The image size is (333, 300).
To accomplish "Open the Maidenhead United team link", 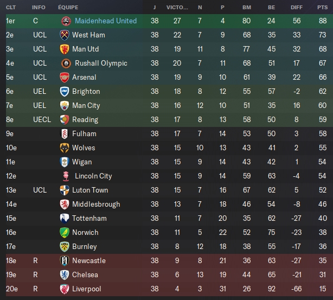I will (106, 21).
